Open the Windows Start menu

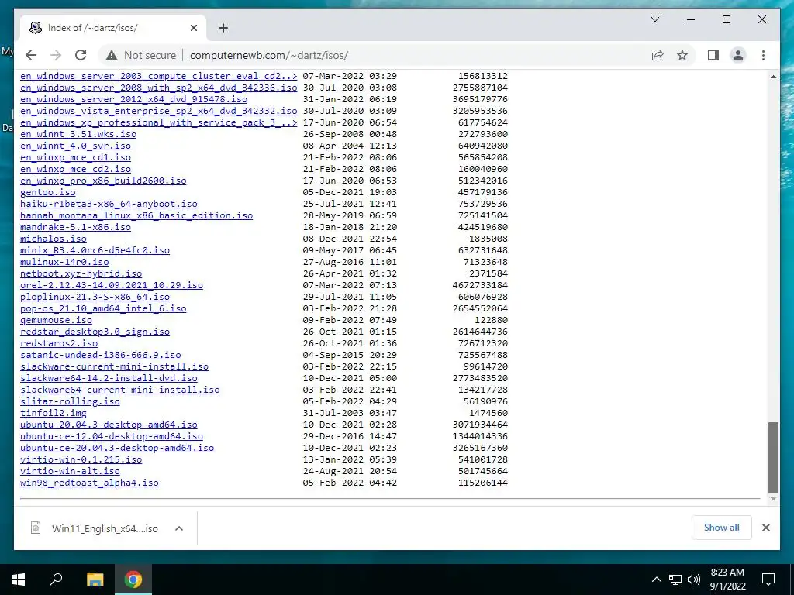[x=19, y=580]
